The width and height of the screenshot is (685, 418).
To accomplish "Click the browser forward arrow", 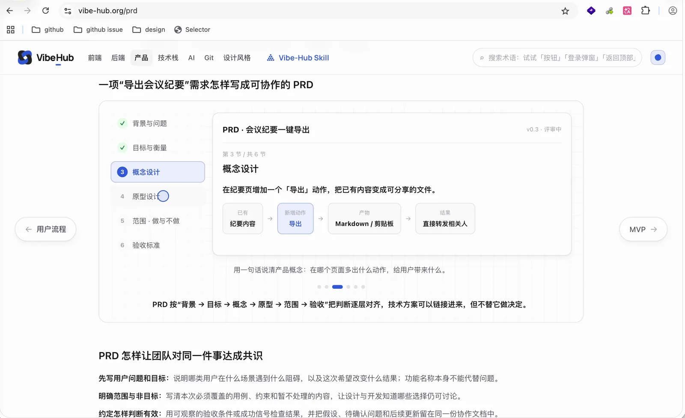I will 27,11.
